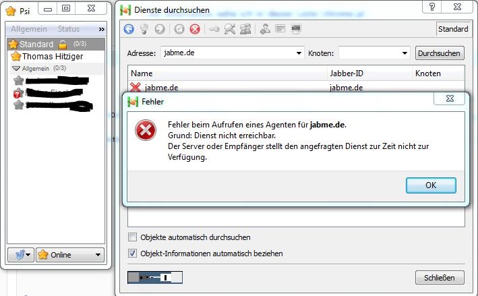This screenshot has height=296, width=478.
Task: Show vCard with the card toolbar icon
Action: pyautogui.click(x=280, y=29)
